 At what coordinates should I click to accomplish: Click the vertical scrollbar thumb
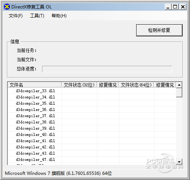pos(179,93)
